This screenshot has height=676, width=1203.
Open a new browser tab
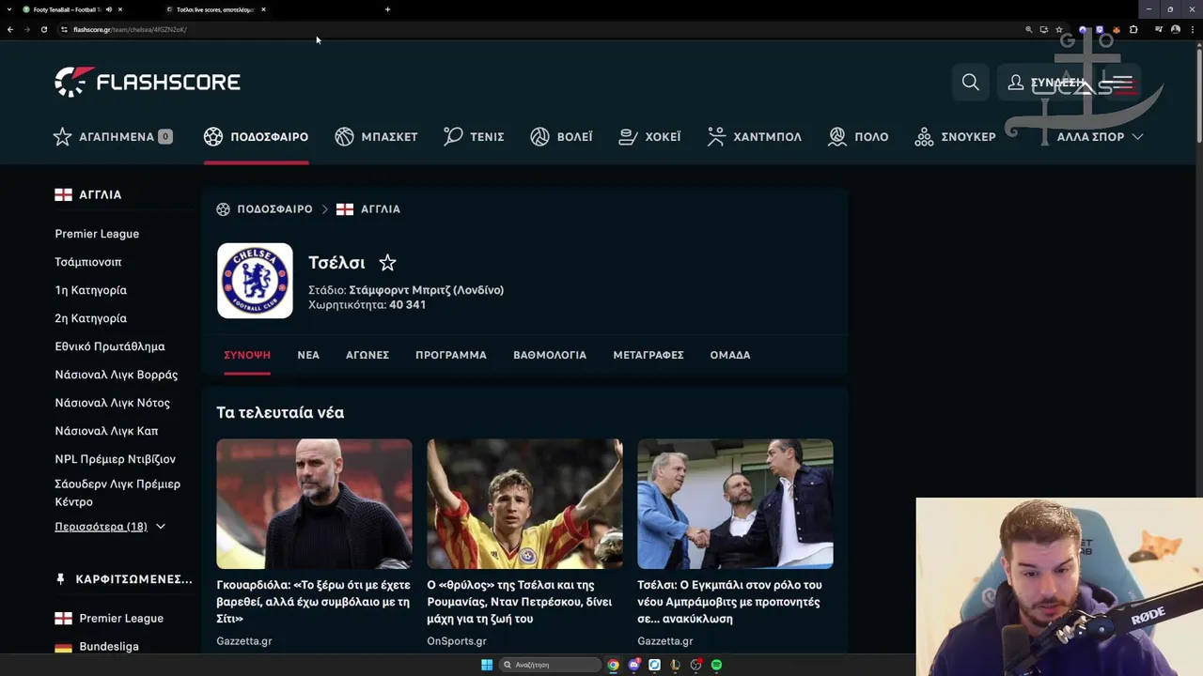click(x=387, y=9)
